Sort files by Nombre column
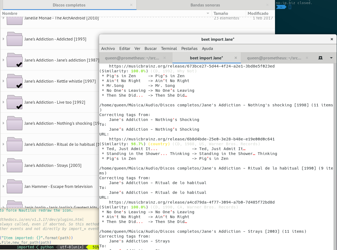The image size is (337, 250). tap(106, 13)
